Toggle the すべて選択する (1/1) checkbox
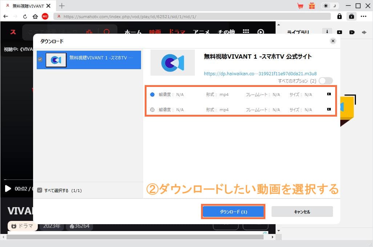Screen dimensions: 373x247 [40, 191]
